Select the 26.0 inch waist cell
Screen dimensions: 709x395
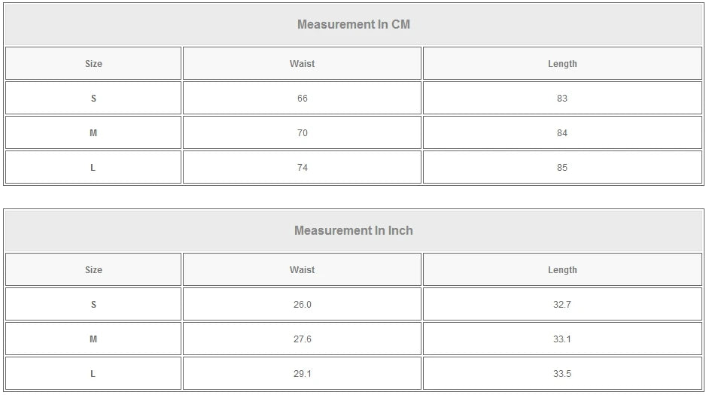(302, 305)
